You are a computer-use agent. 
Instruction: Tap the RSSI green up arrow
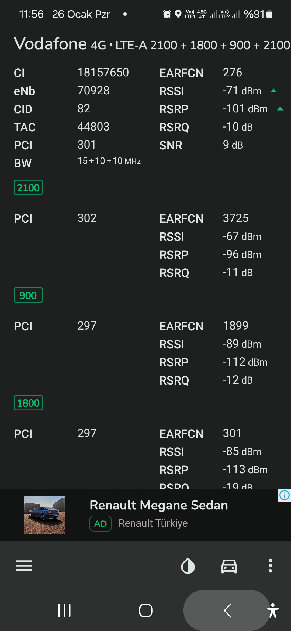click(273, 91)
